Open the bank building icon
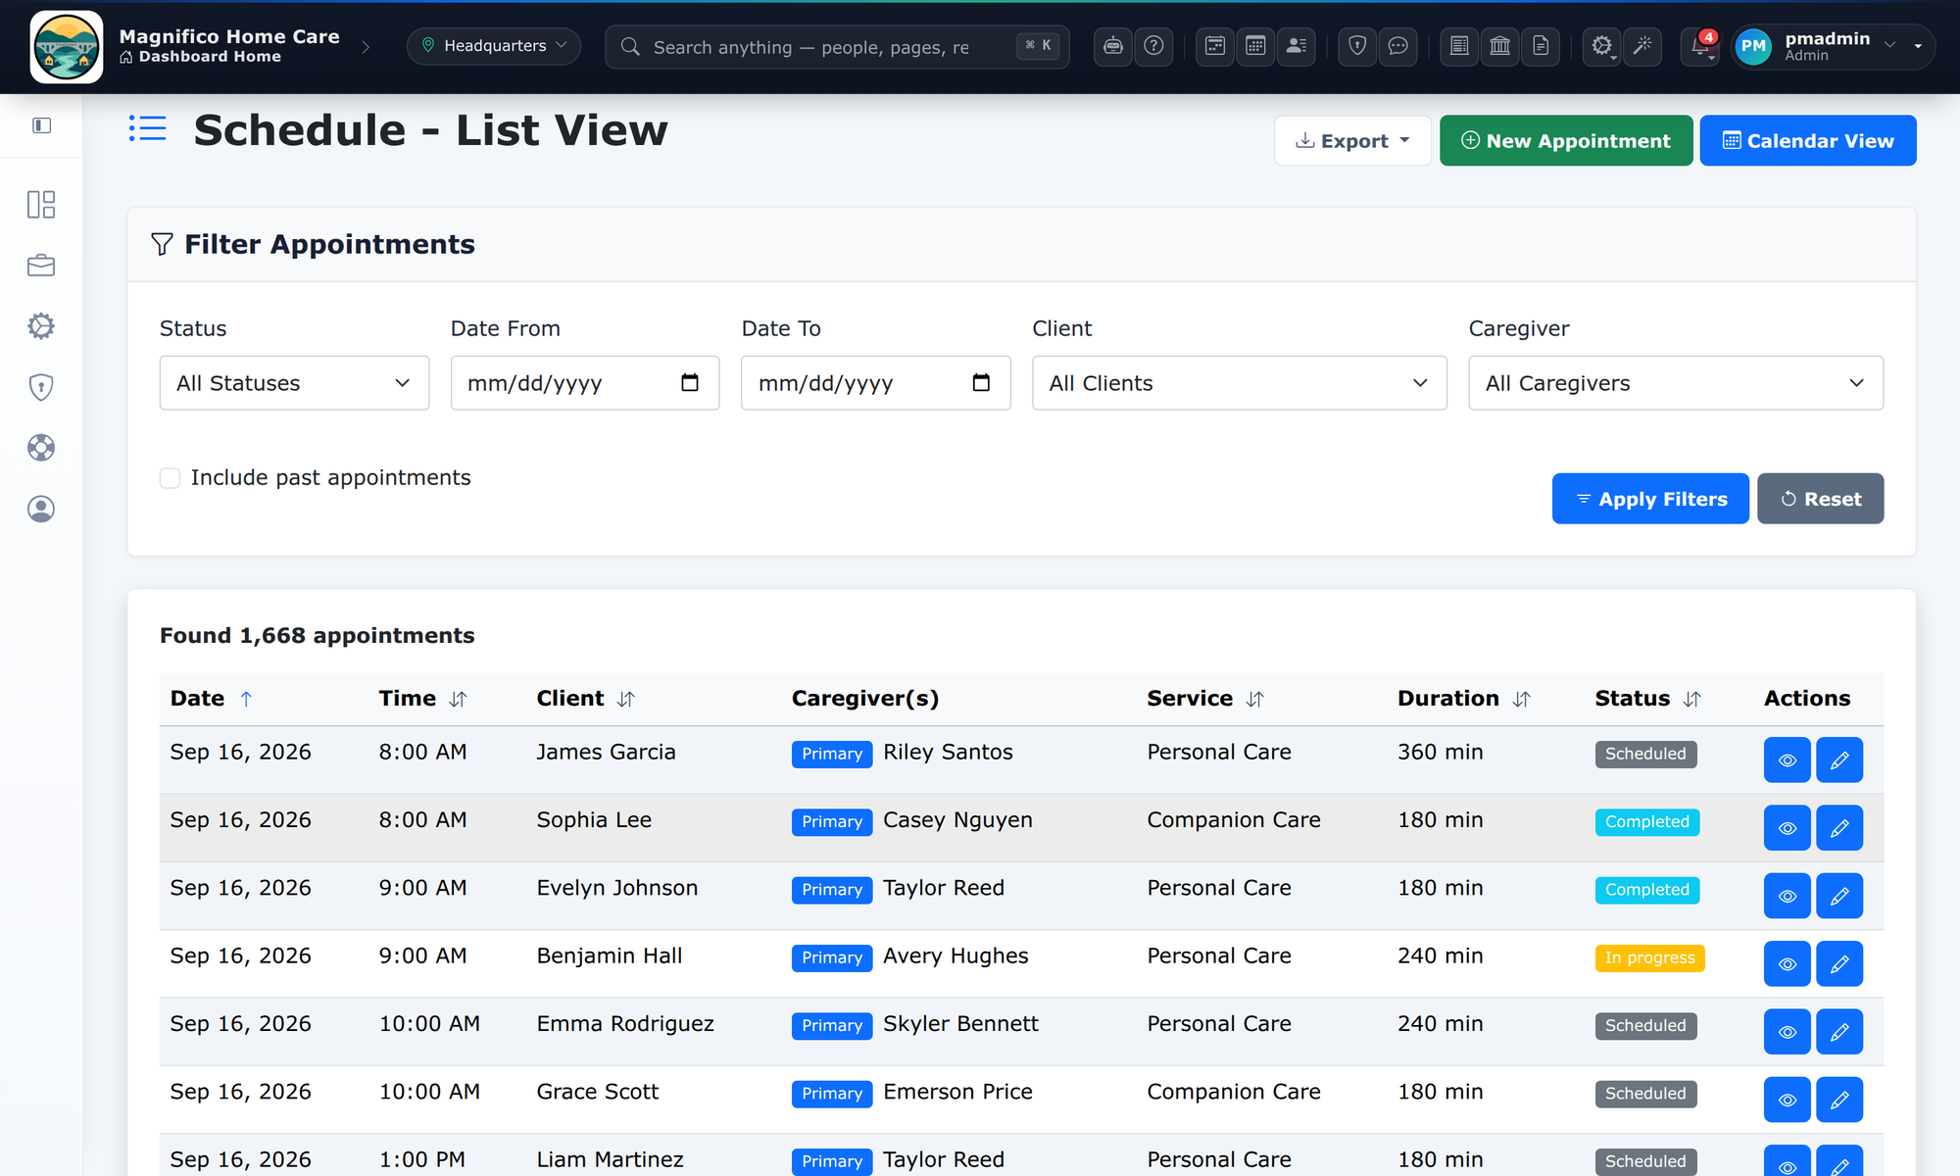1960x1176 pixels. pyautogui.click(x=1500, y=46)
